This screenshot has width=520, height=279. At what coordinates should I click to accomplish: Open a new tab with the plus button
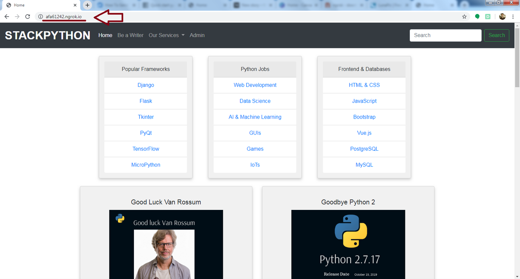pyautogui.click(x=87, y=5)
